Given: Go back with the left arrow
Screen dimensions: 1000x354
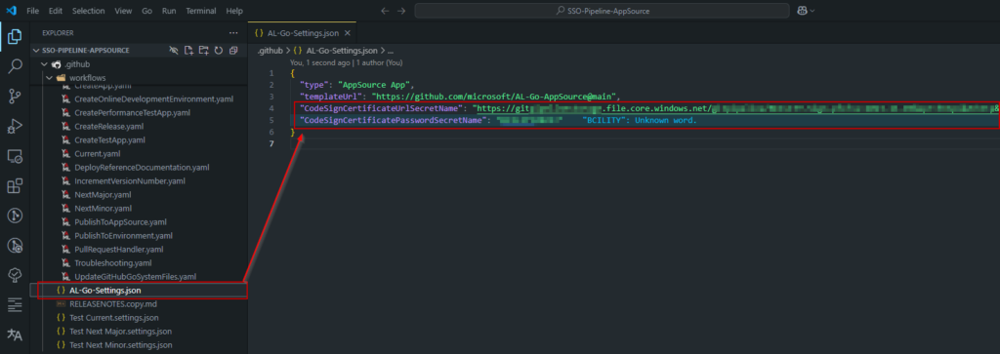Looking at the screenshot, I should click(x=385, y=11).
